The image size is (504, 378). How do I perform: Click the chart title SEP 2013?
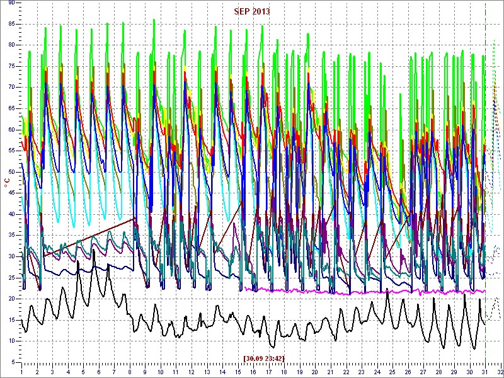pyautogui.click(x=251, y=12)
